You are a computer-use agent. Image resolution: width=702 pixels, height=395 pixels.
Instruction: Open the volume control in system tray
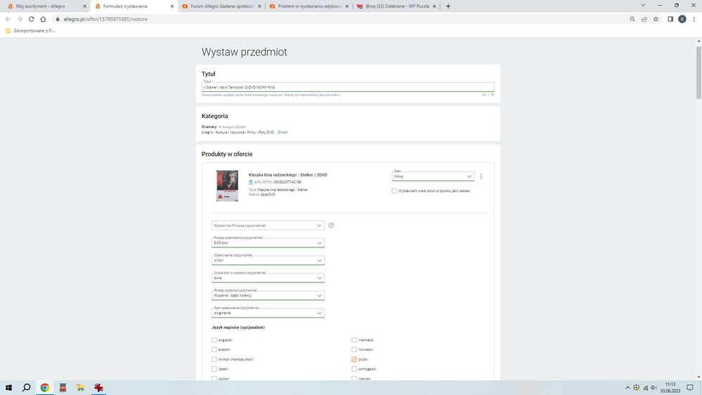point(654,388)
